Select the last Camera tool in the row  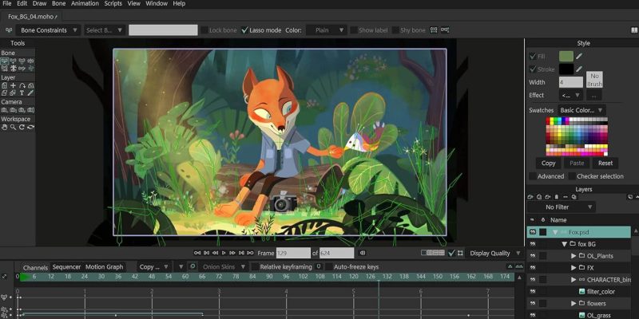pos(30,110)
